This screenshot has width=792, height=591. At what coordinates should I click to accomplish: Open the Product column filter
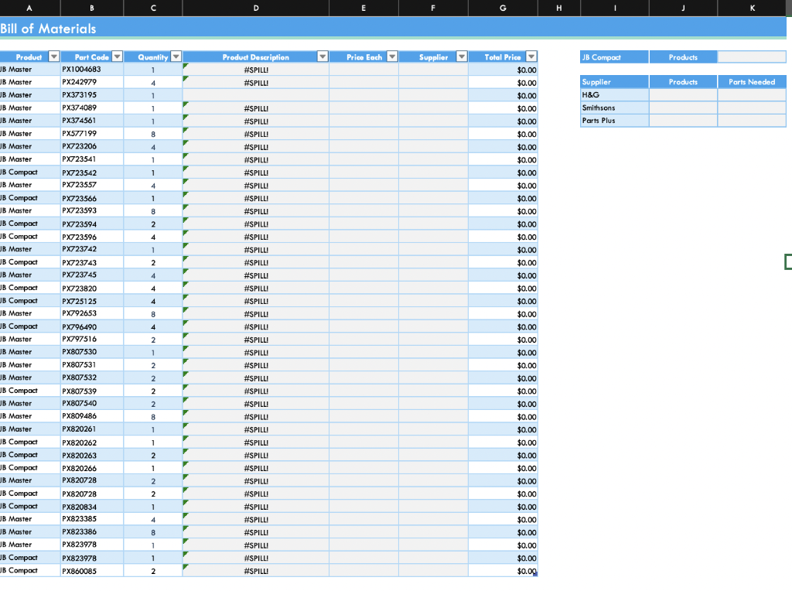point(53,56)
